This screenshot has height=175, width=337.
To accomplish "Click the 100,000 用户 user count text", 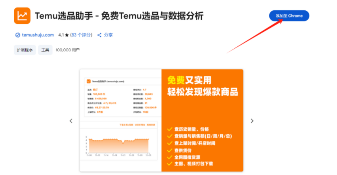I will 68,50.
